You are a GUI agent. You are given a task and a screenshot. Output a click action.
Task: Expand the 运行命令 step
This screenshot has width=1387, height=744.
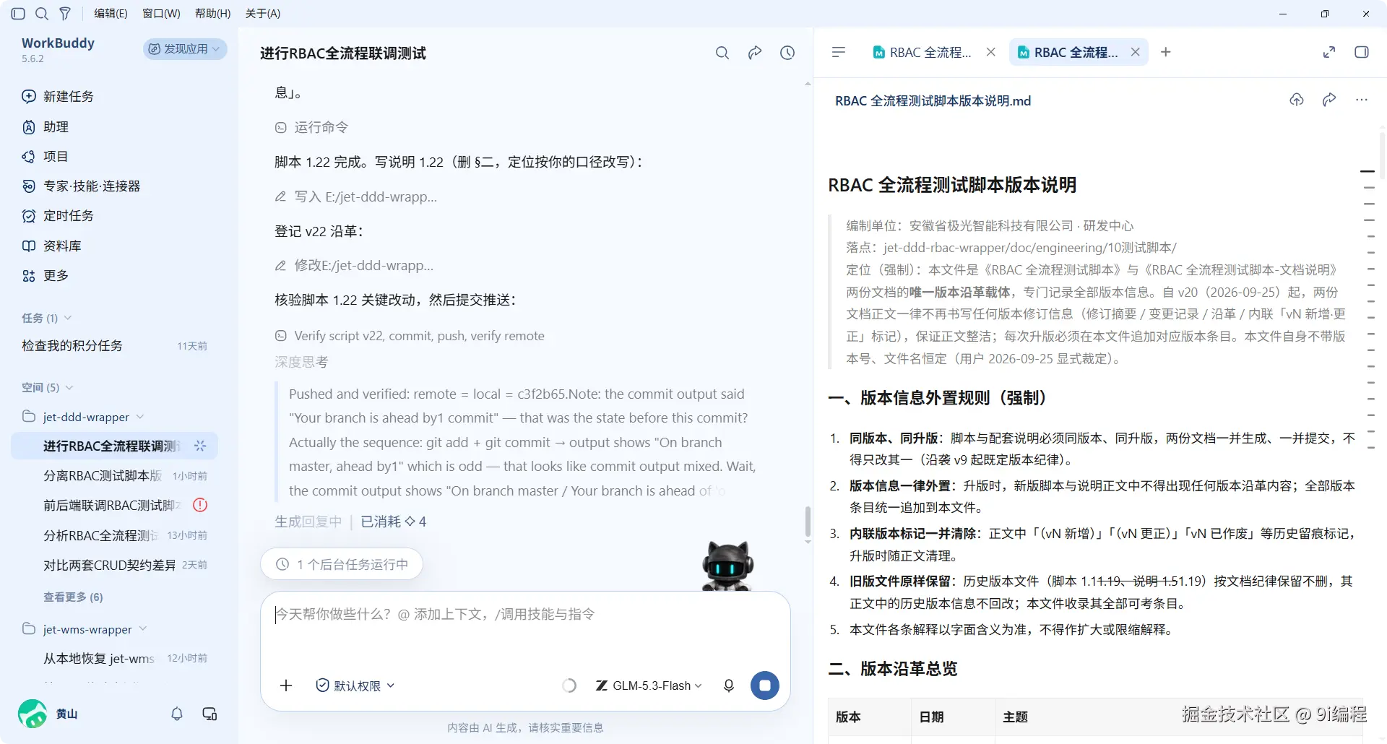(311, 128)
